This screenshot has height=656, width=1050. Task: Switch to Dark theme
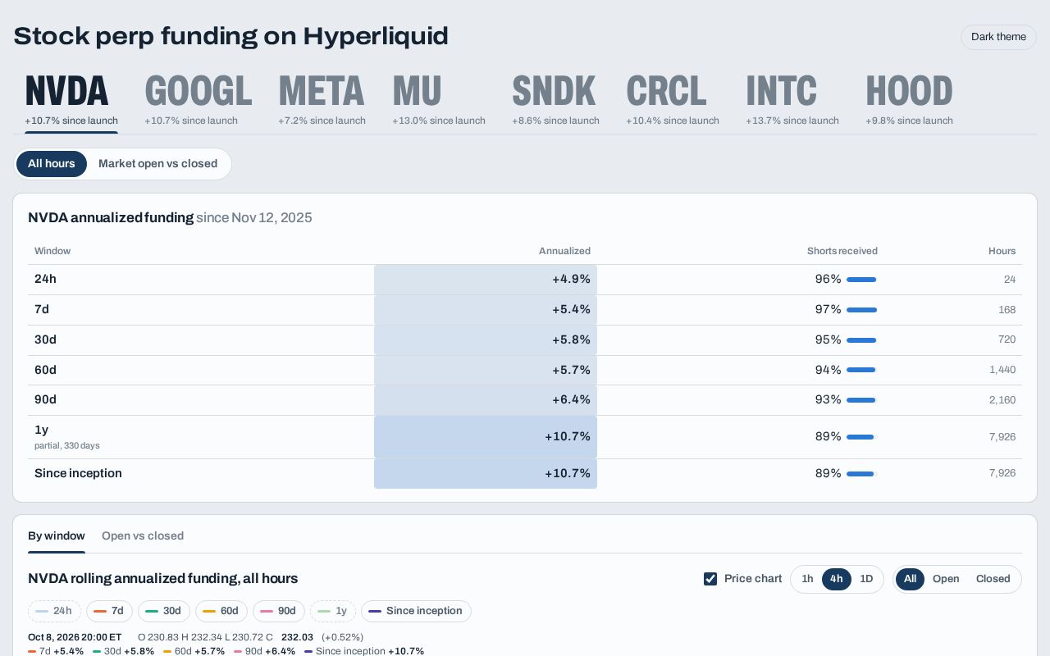pyautogui.click(x=998, y=37)
